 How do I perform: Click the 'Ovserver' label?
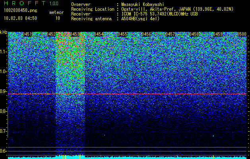click(81, 4)
